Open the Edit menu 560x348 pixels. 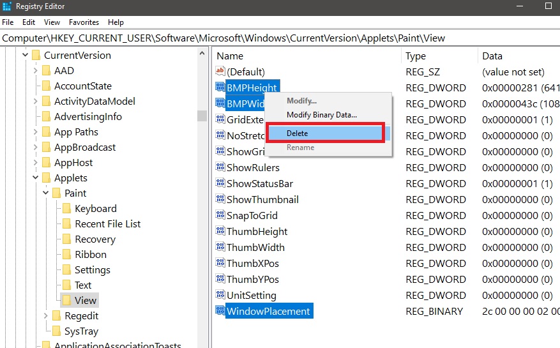click(x=29, y=22)
